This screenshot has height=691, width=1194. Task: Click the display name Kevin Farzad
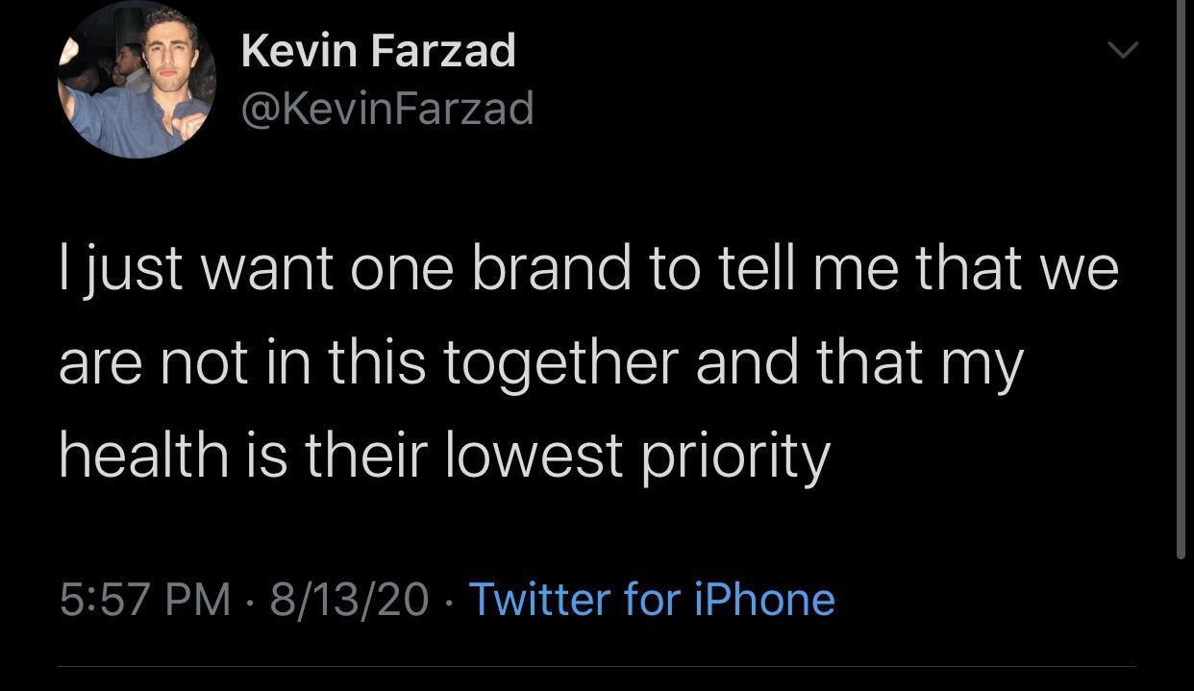click(378, 51)
